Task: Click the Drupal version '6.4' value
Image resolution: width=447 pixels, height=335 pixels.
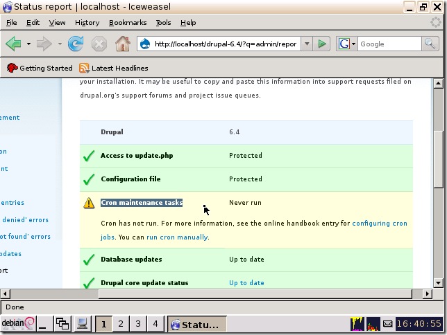Action: tap(235, 132)
